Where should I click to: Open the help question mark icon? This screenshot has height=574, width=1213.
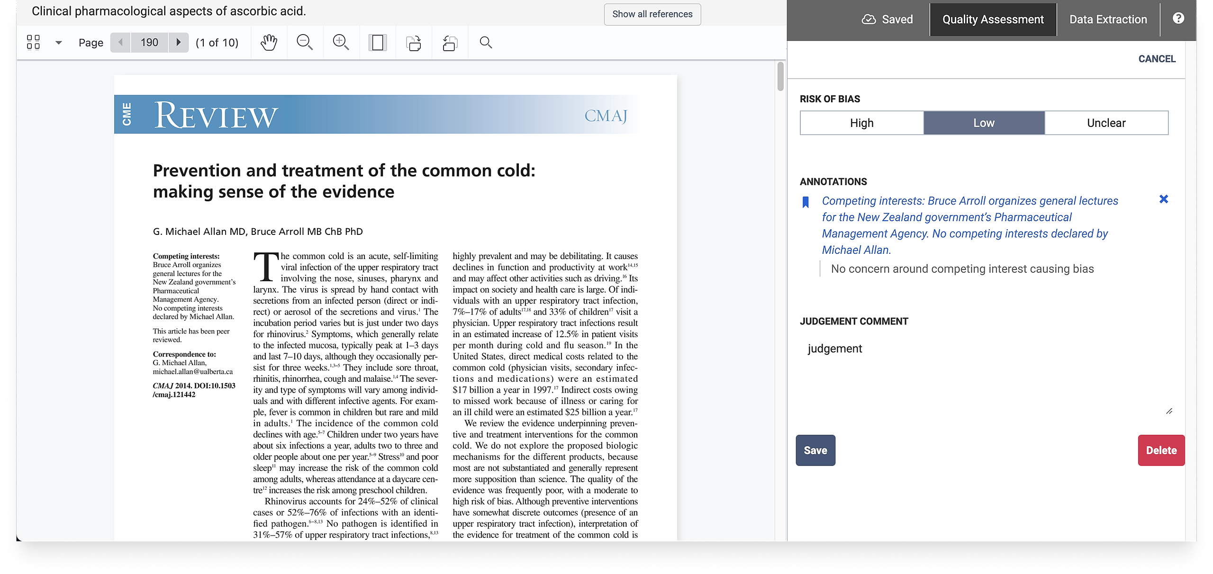[x=1178, y=18]
